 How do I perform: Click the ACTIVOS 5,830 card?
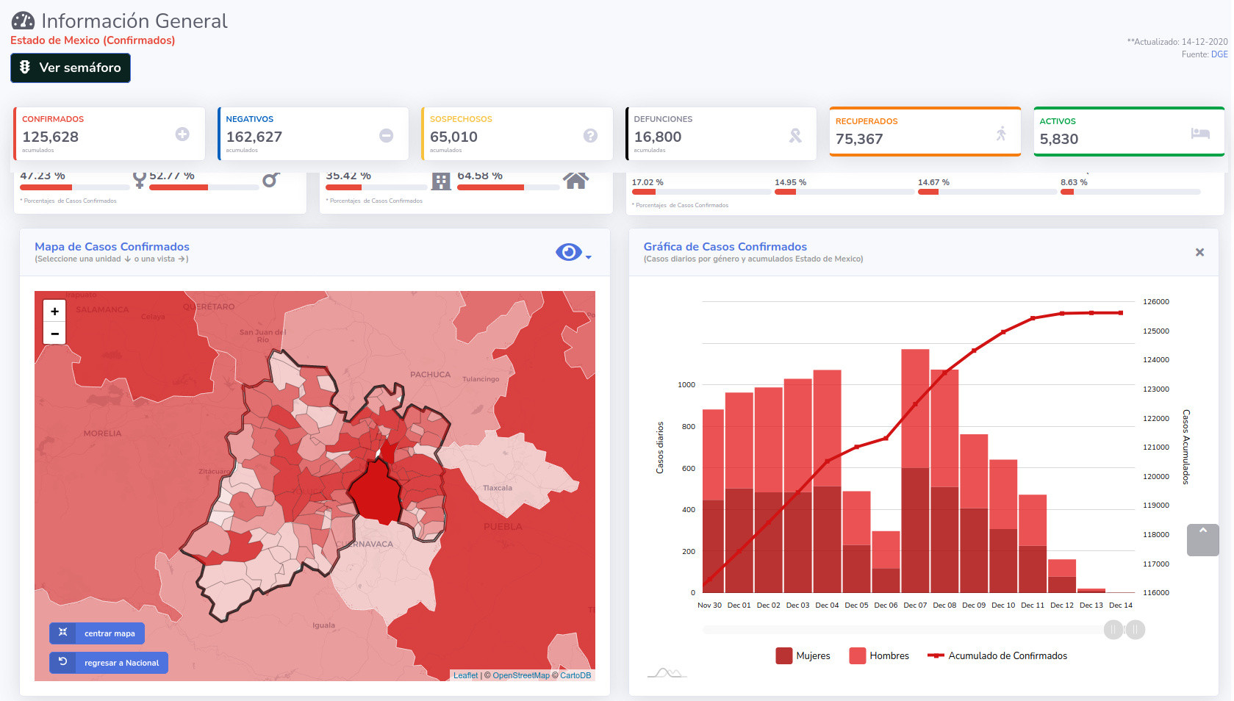[x=1129, y=132]
